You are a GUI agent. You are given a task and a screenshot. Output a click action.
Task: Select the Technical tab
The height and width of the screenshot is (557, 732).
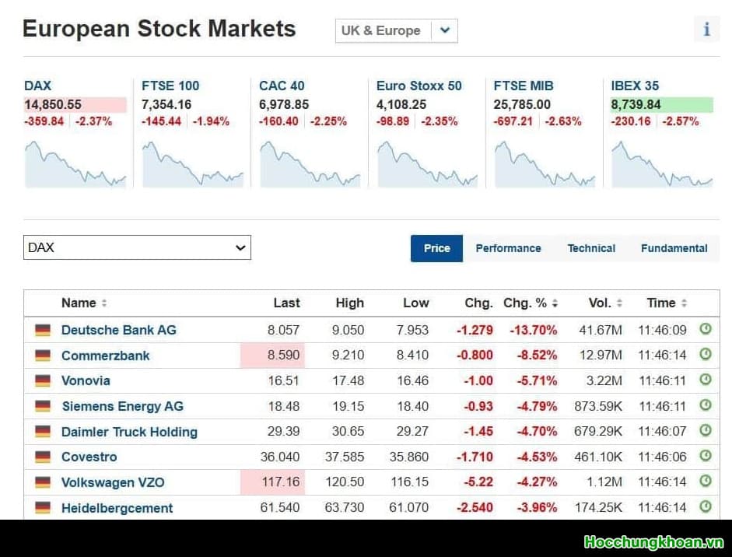[591, 248]
